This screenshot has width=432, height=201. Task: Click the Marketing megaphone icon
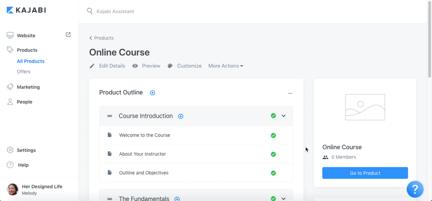(10, 87)
